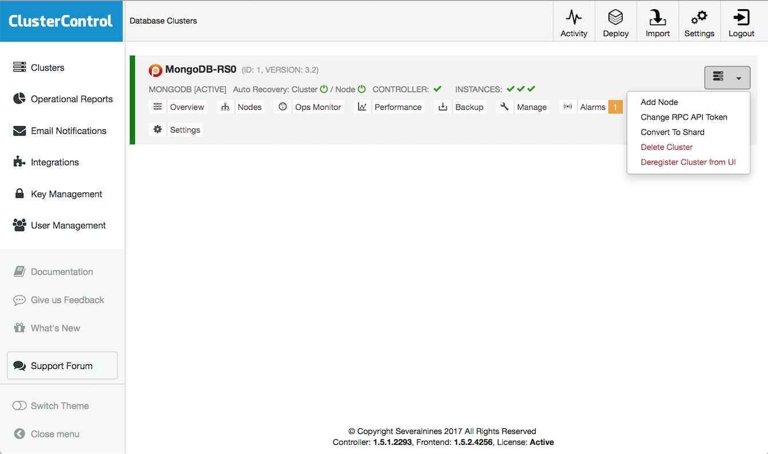Click the Close menu arrow icon
The image size is (768, 454).
(x=19, y=434)
